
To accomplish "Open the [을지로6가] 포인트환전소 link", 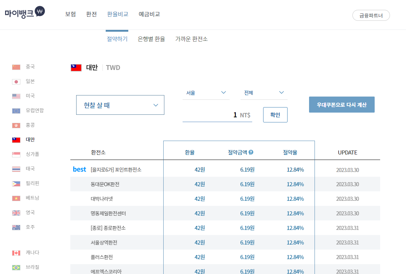I will pos(116,169).
